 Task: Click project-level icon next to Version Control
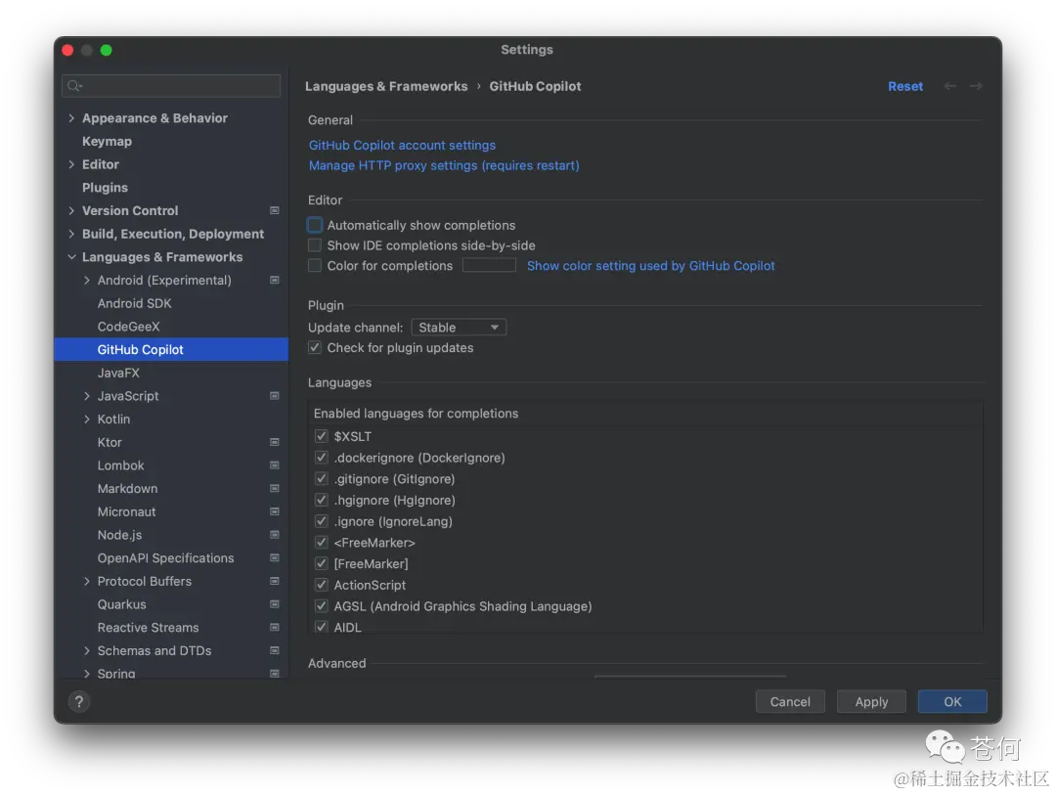pos(275,211)
